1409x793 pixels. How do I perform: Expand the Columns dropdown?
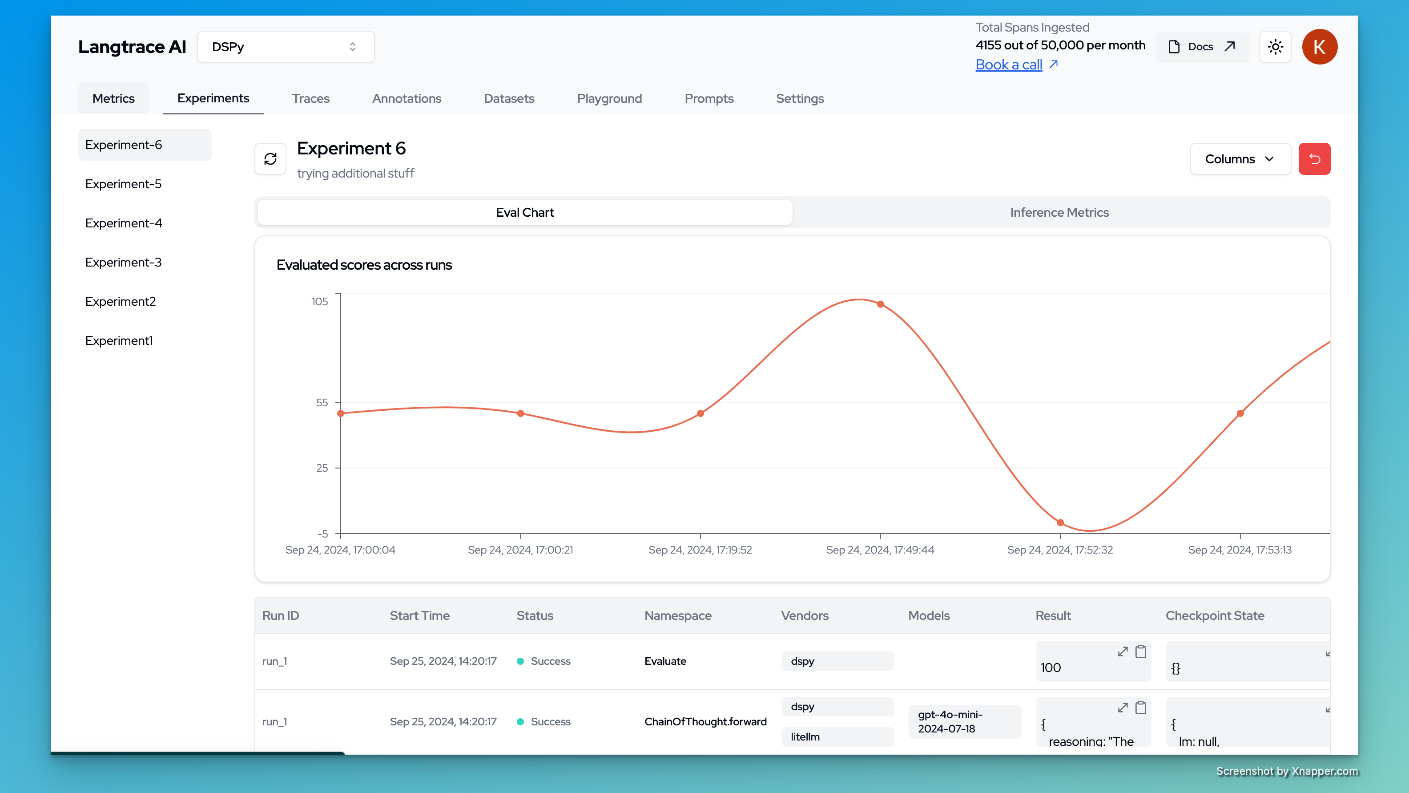coord(1240,159)
